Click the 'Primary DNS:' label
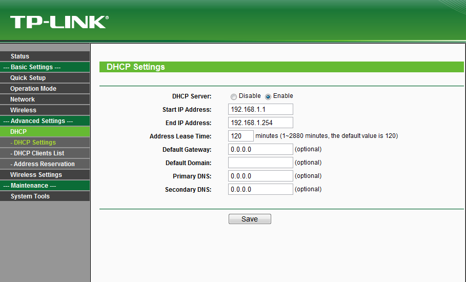Image resolution: width=466 pixels, height=282 pixels. 192,176
